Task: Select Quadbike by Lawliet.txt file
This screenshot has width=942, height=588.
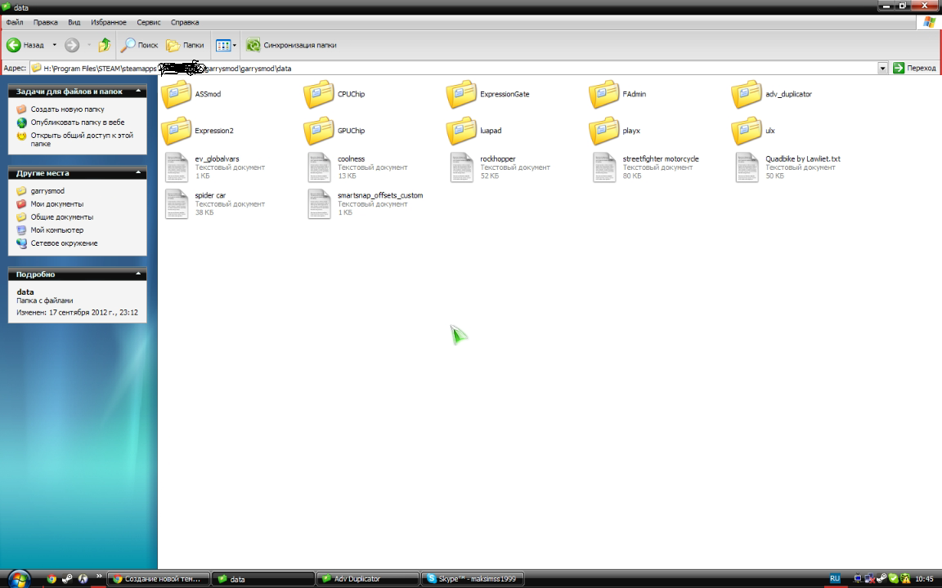Action: click(788, 167)
